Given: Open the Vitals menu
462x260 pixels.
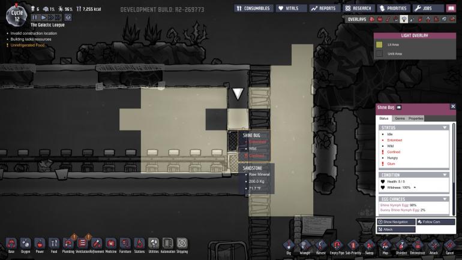Looking at the screenshot, I should click(x=292, y=8).
